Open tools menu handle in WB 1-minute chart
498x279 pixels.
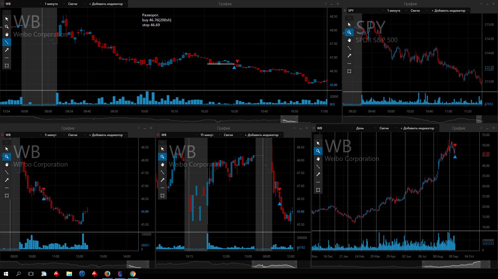click(x=7, y=12)
